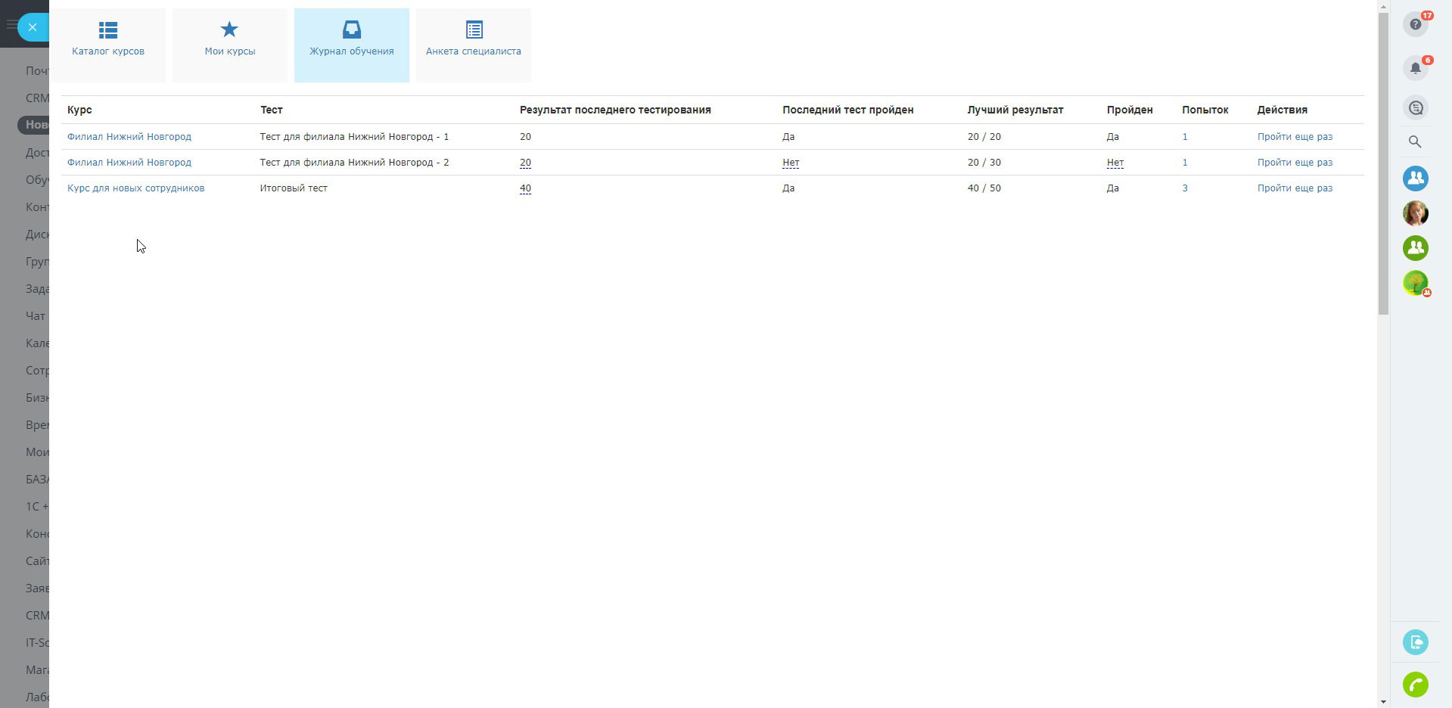Select the Журнал обучения tab
This screenshot has width=1452, height=708.
click(x=352, y=45)
